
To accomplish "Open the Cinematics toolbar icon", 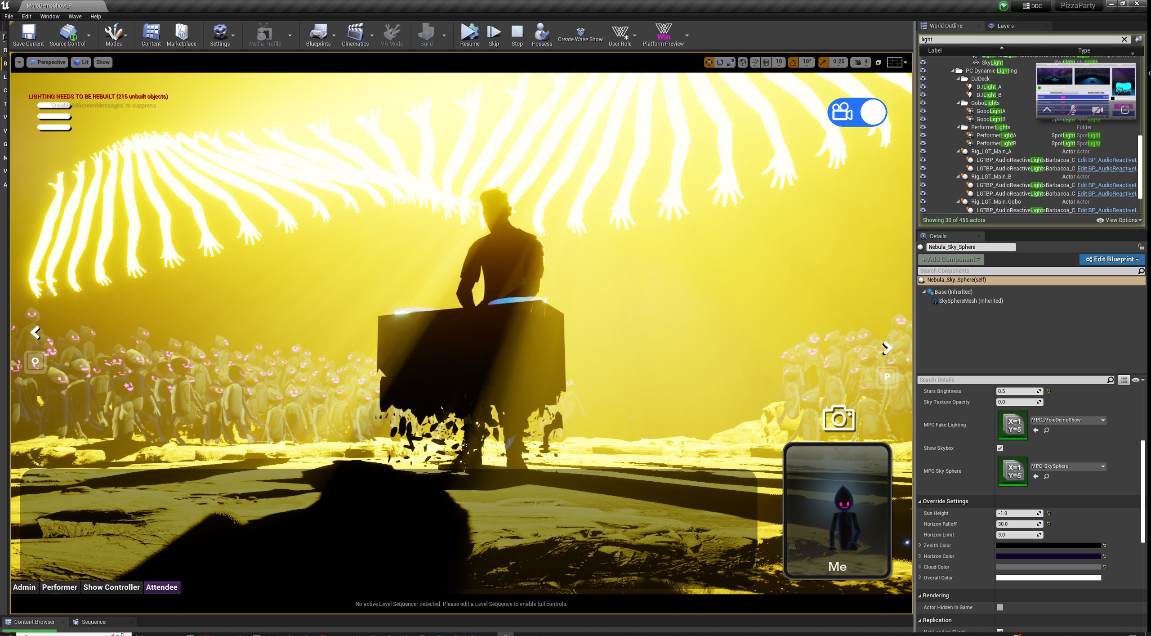I will pyautogui.click(x=355, y=35).
